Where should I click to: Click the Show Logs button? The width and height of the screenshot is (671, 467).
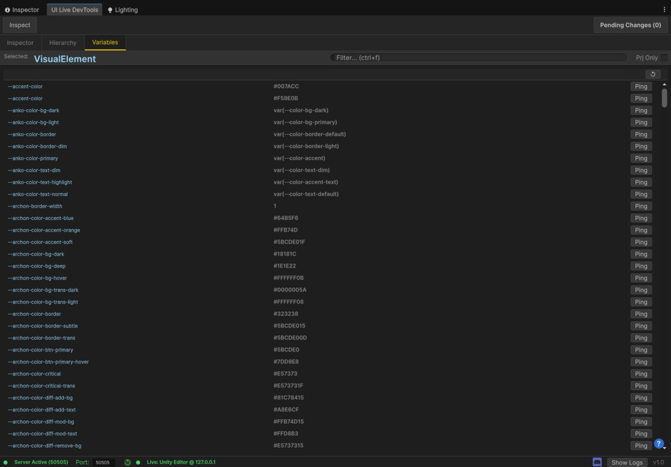point(627,462)
